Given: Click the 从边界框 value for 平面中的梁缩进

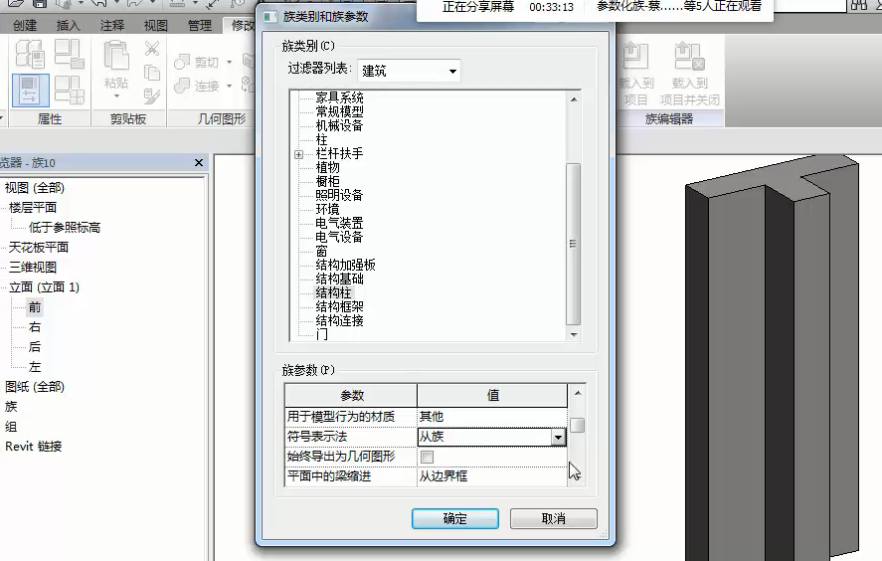Looking at the screenshot, I should click(x=492, y=476).
